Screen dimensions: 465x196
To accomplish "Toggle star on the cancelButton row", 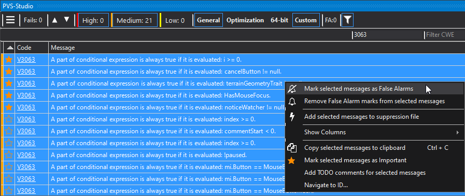I will [9, 72].
